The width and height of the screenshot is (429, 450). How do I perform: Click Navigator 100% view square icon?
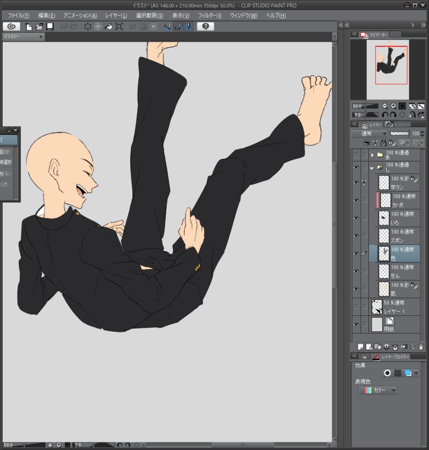click(x=402, y=106)
